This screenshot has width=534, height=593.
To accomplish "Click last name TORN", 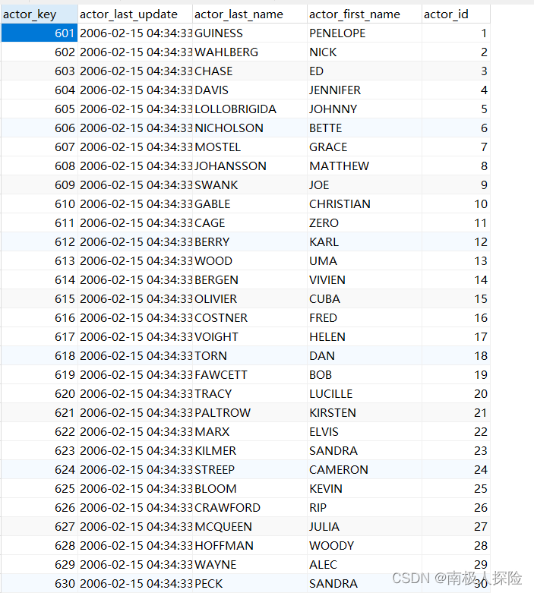I will [x=211, y=355].
